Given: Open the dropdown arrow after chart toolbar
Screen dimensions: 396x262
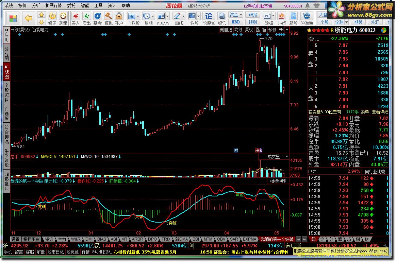Looking at the screenshot, I should click(x=287, y=30).
